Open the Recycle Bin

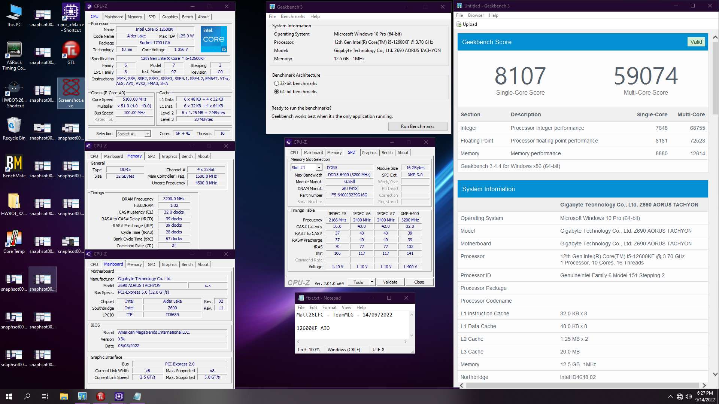coord(14,128)
